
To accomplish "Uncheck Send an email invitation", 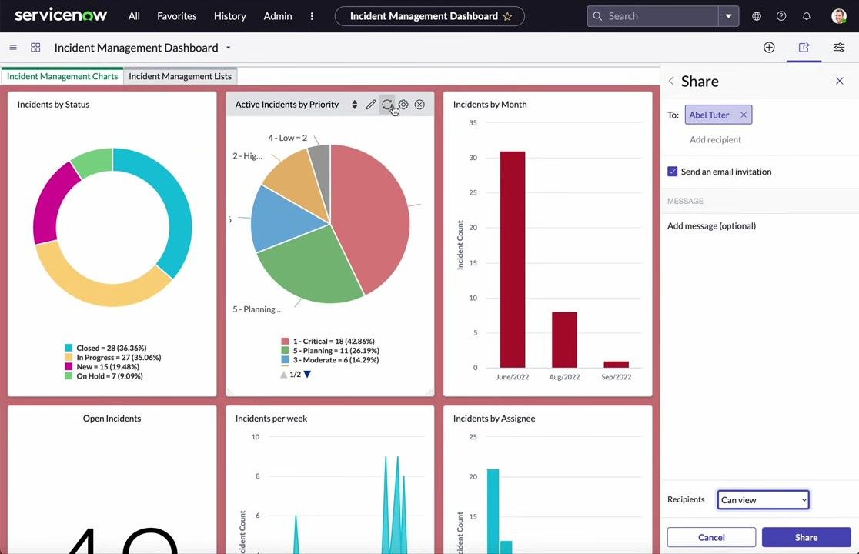I will [672, 172].
